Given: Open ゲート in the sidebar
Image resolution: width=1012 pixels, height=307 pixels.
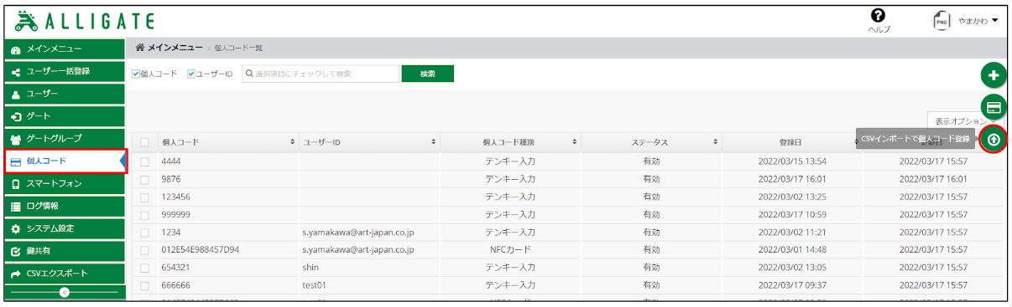Looking at the screenshot, I should [65, 116].
